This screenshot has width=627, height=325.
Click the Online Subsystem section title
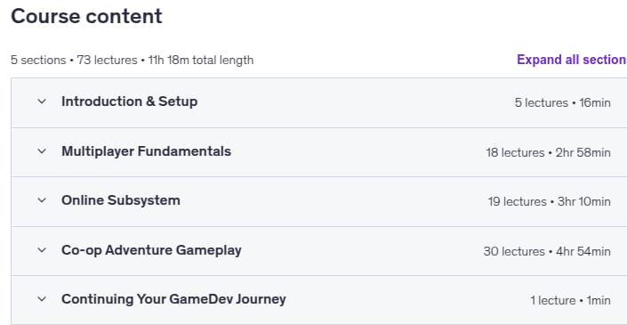pyautogui.click(x=120, y=200)
